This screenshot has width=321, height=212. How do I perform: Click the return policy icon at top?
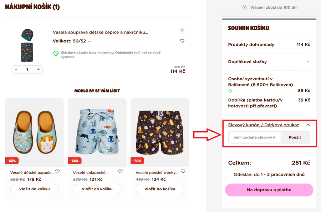click(x=244, y=7)
